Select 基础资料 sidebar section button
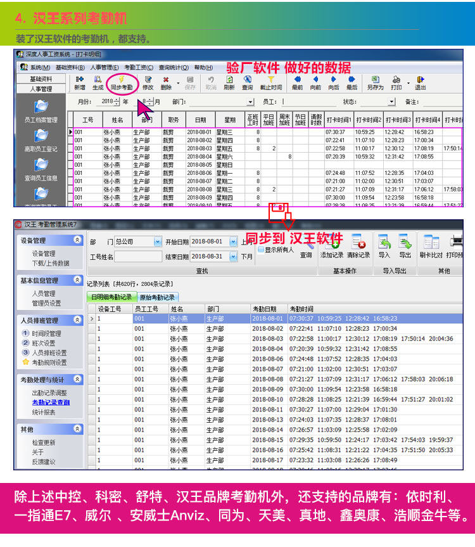 pyautogui.click(x=41, y=79)
